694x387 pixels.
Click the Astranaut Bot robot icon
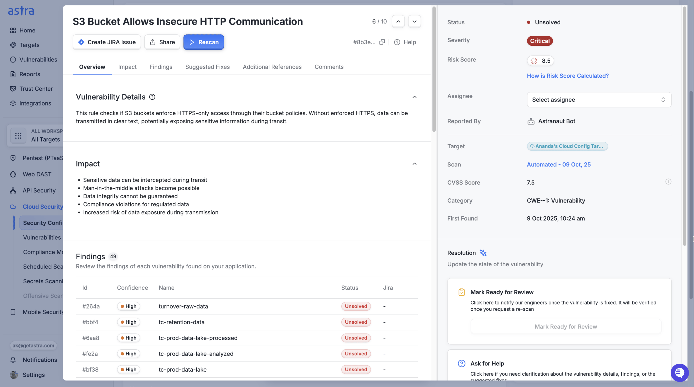[531, 121]
